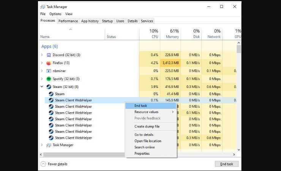Click the horizontal scrollbar right arrow

[234, 154]
